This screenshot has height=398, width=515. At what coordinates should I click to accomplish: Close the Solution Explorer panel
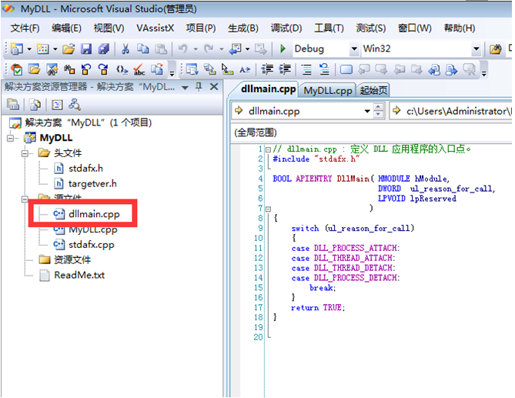pyautogui.click(x=214, y=87)
